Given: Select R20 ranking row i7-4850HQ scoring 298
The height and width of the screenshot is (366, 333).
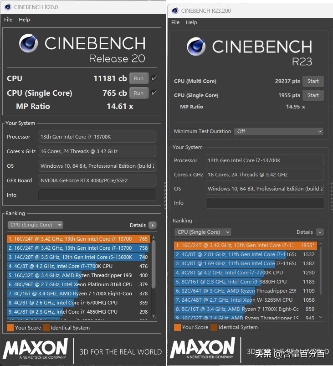Looking at the screenshot, I should pos(78,312).
